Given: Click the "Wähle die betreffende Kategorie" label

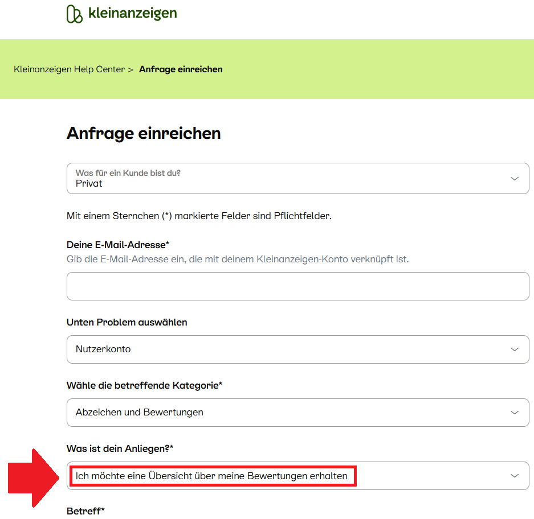Looking at the screenshot, I should click(144, 385).
